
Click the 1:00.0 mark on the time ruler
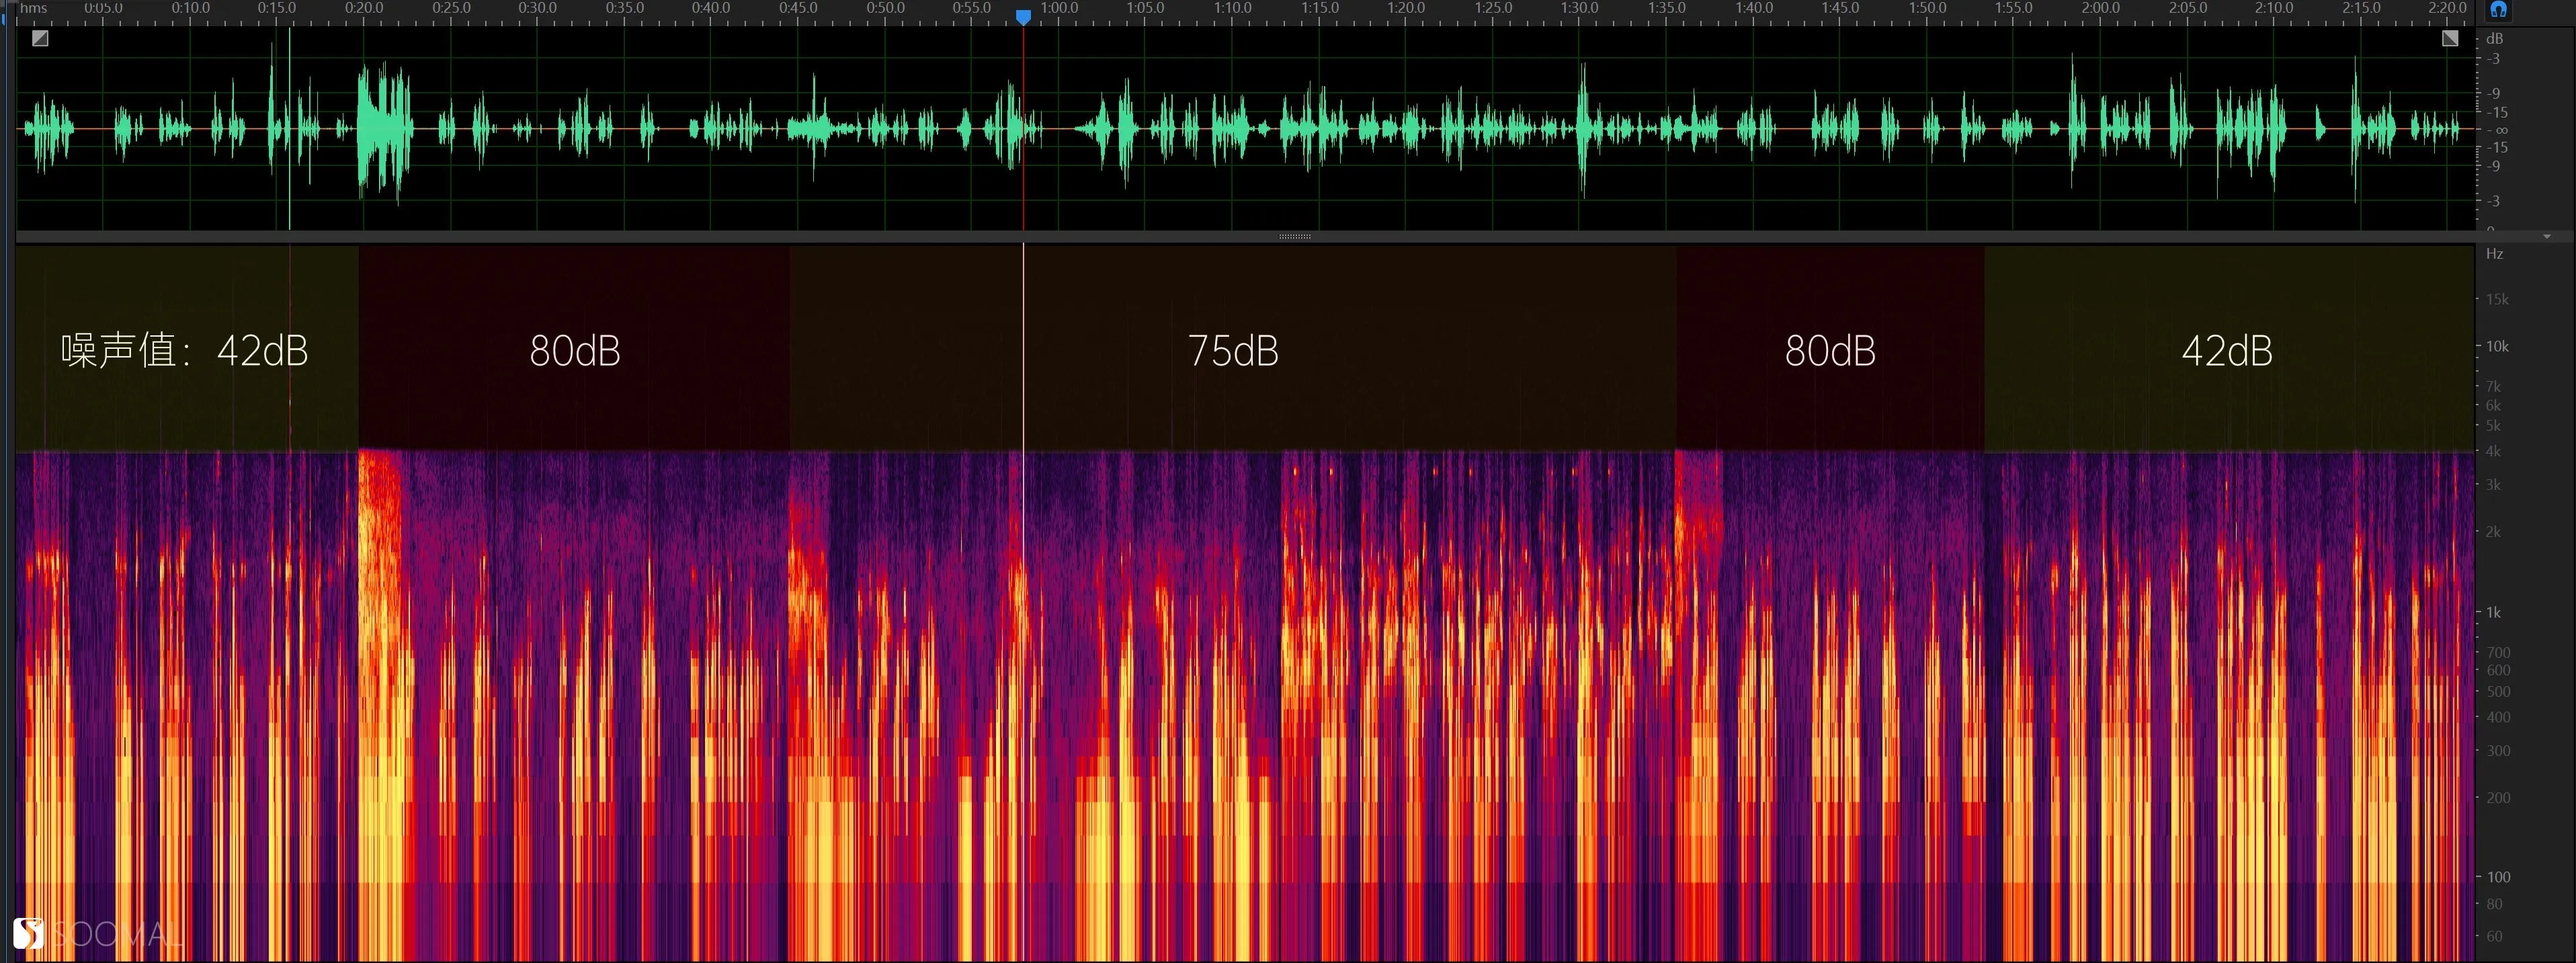[x=1059, y=8]
